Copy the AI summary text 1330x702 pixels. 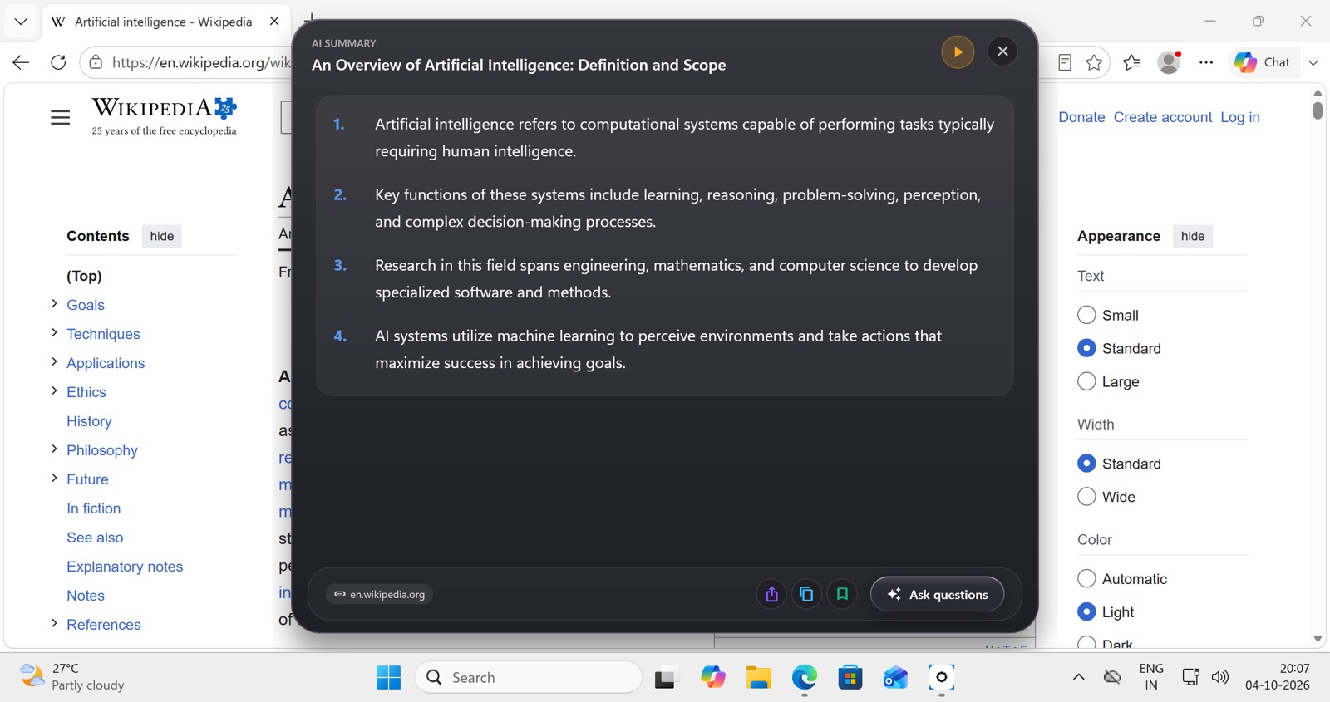click(806, 594)
